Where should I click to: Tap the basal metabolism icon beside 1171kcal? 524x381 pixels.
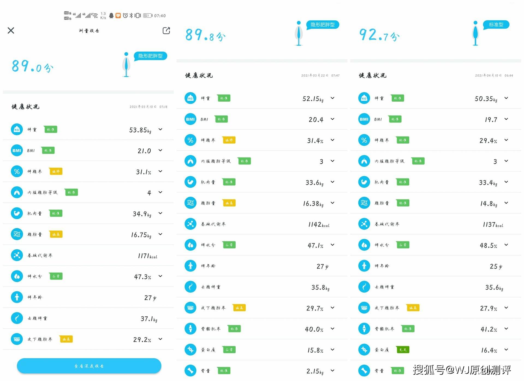(17, 255)
